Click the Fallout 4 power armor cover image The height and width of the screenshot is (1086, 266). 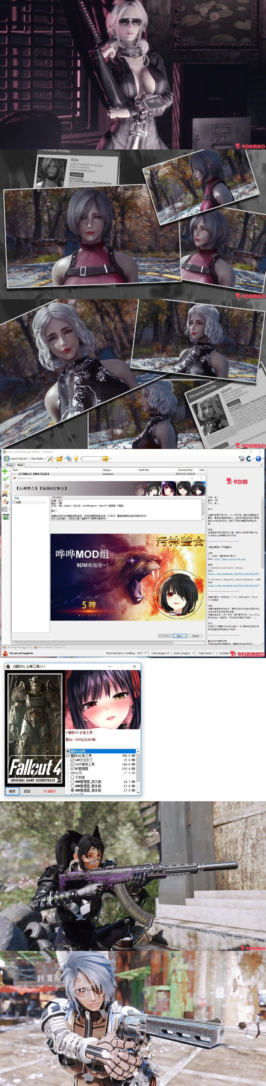[x=35, y=728]
